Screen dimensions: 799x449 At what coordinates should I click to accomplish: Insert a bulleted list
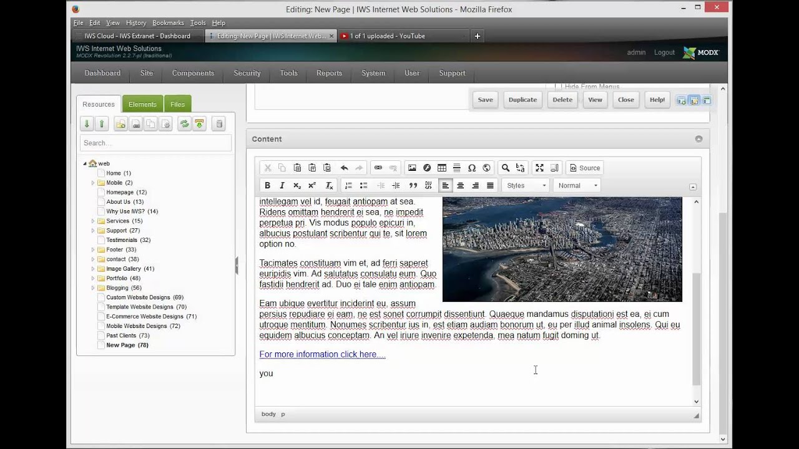click(363, 185)
